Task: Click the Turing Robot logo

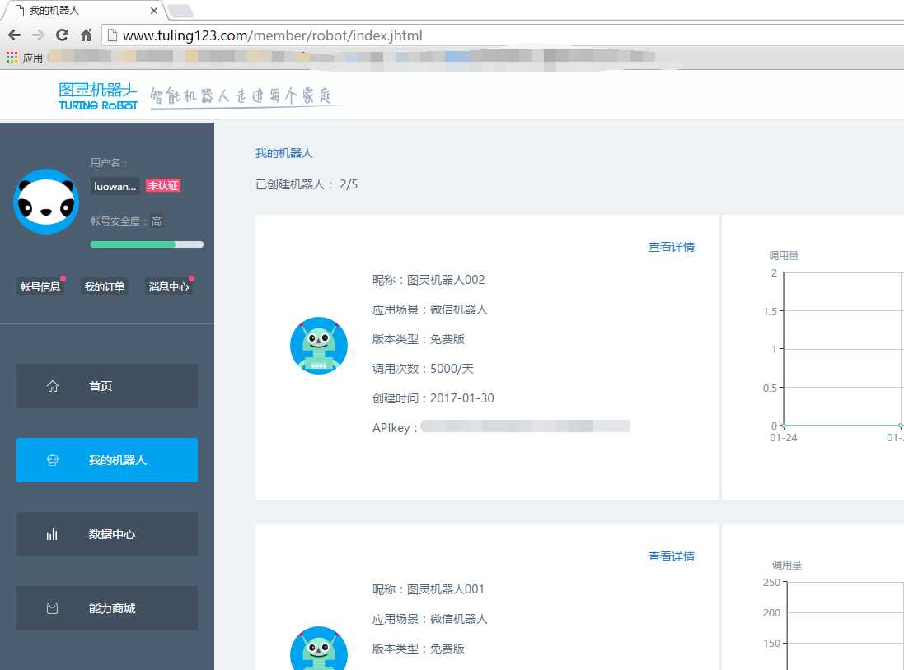Action: (98, 96)
